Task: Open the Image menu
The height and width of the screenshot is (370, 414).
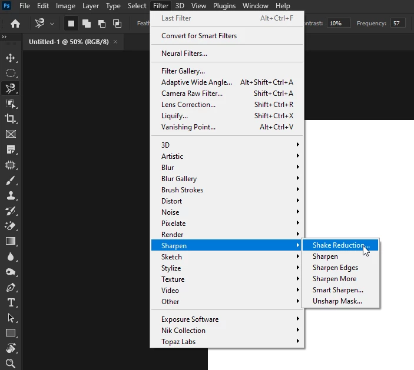Action: (65, 5)
